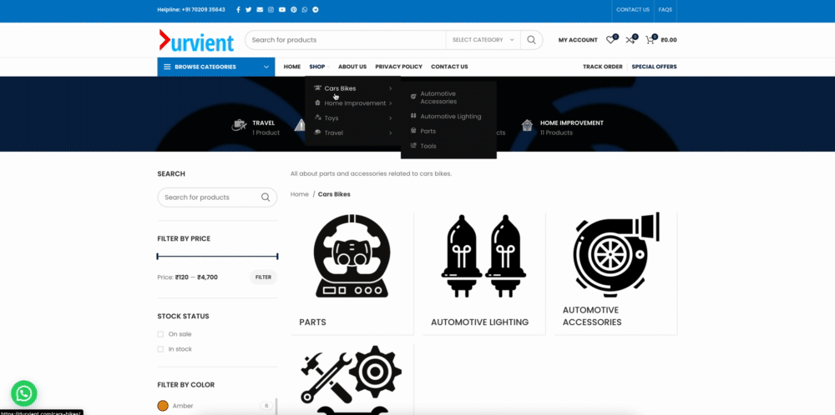This screenshot has height=415, width=835.
Task: Click the PARTS card title
Action: point(312,322)
